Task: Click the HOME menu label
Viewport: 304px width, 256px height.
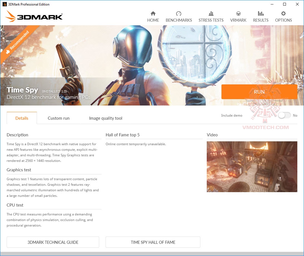Action: click(x=153, y=20)
